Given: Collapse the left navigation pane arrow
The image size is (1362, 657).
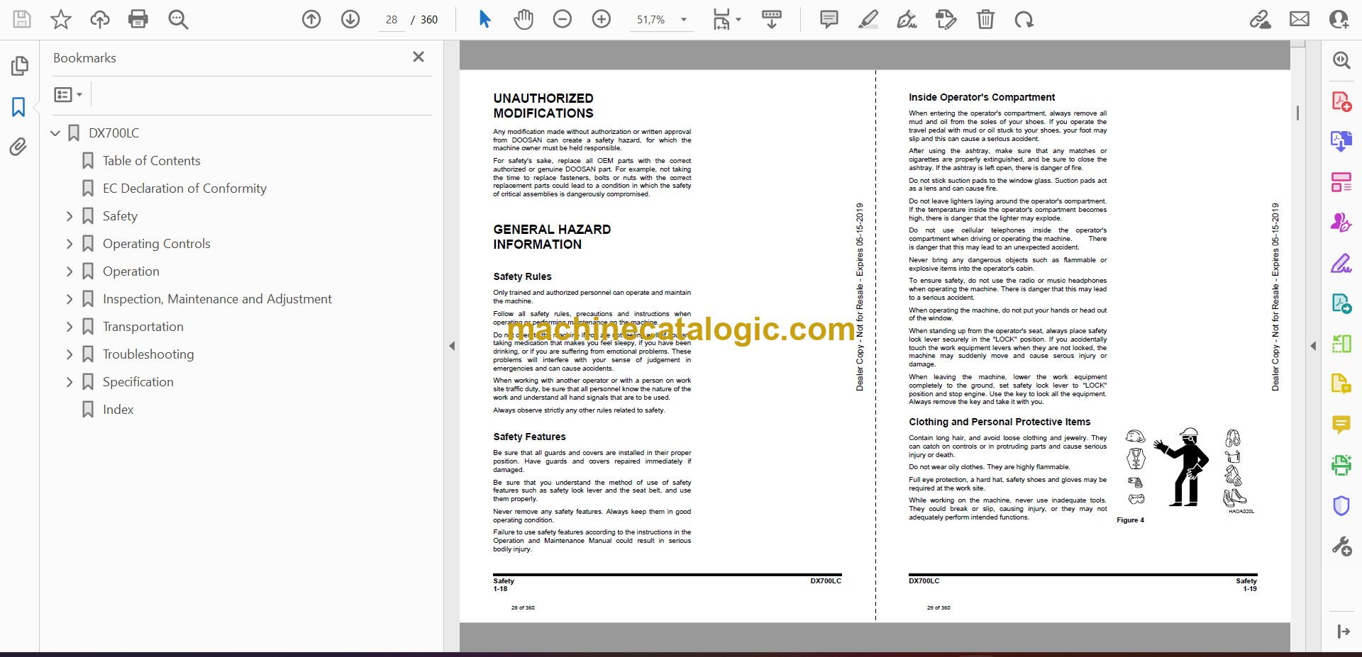Looking at the screenshot, I should pyautogui.click(x=452, y=346).
